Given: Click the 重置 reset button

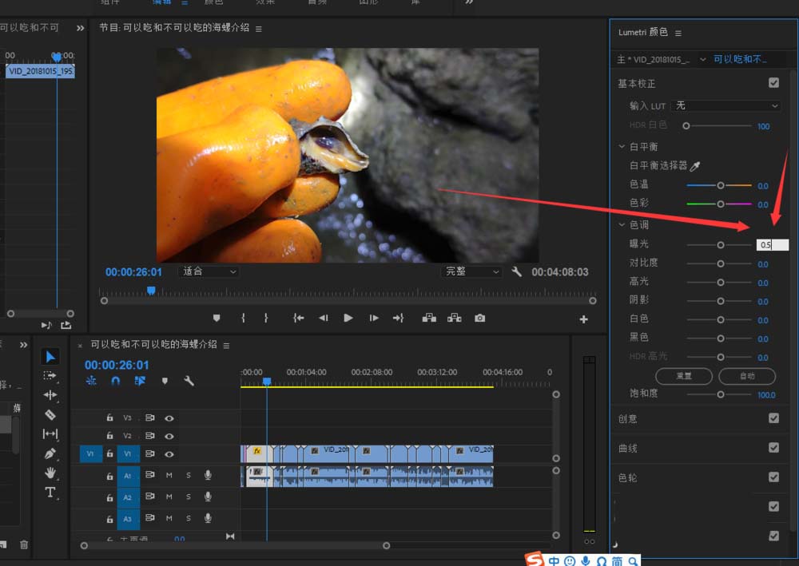Looking at the screenshot, I should [x=684, y=376].
